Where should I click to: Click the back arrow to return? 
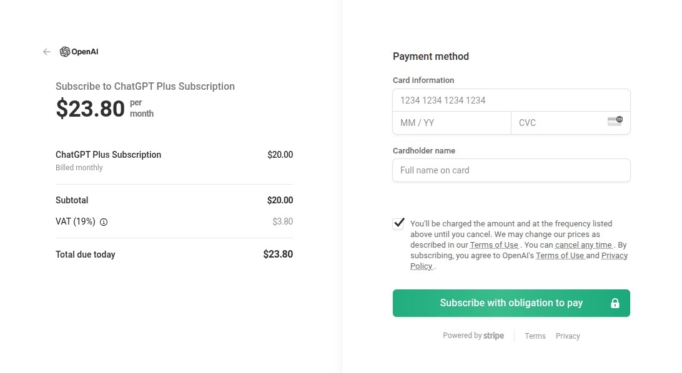46,52
